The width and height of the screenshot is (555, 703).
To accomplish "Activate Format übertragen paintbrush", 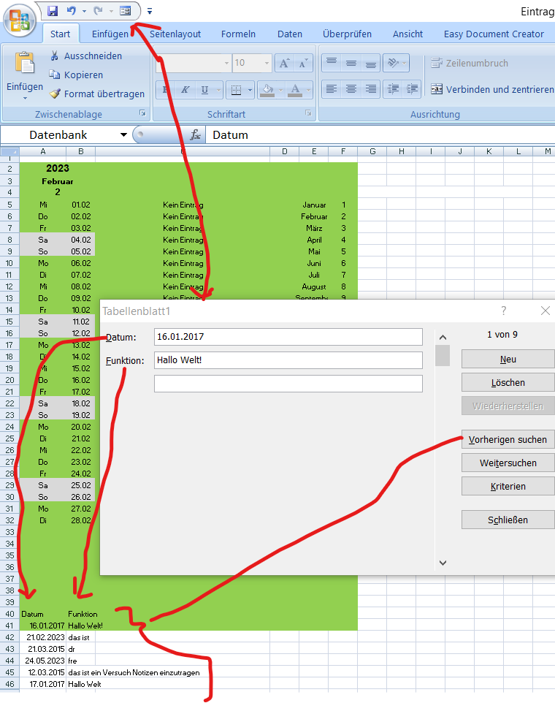I will point(97,94).
